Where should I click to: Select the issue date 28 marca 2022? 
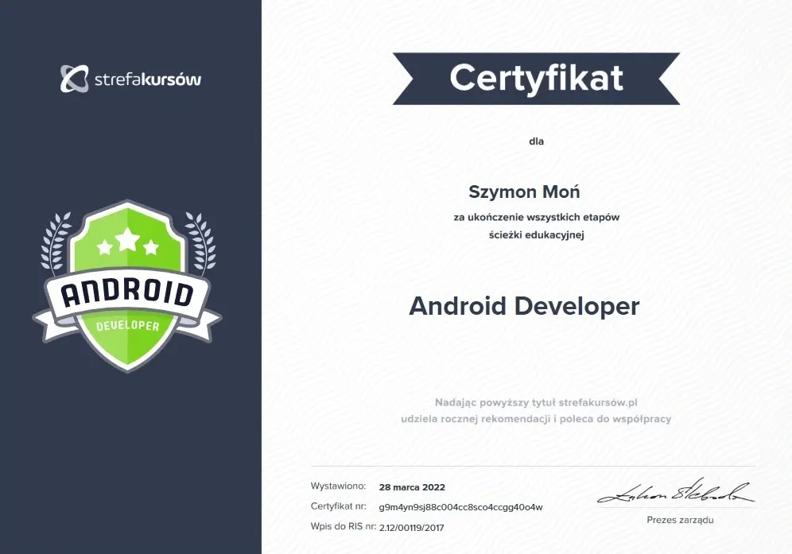(412, 487)
